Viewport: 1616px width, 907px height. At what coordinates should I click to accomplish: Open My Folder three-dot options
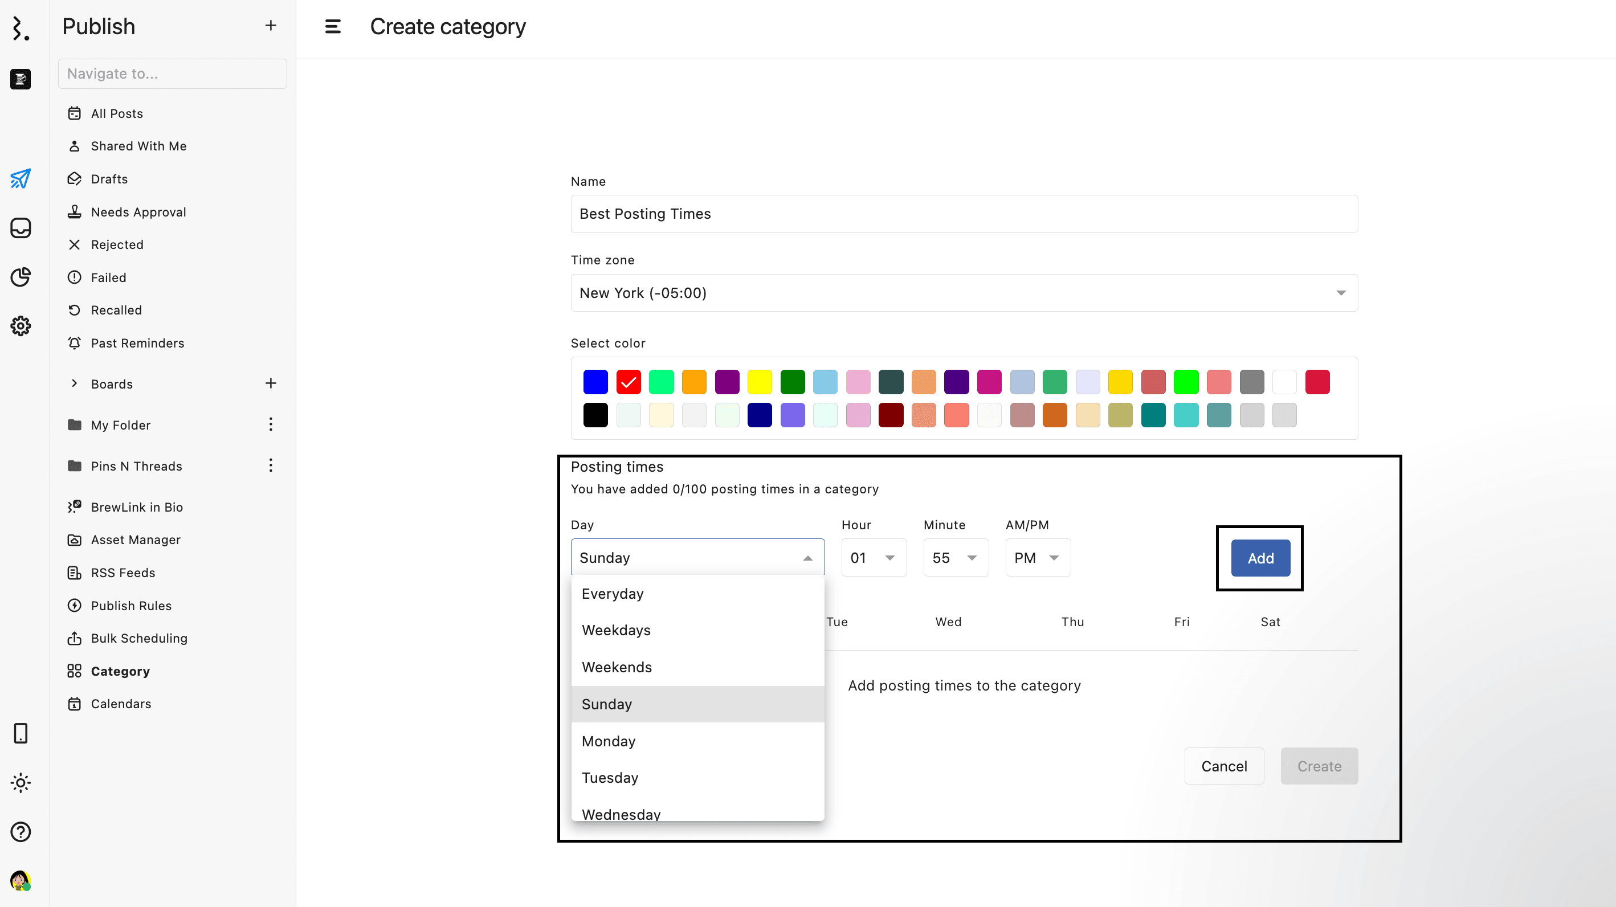point(271,424)
